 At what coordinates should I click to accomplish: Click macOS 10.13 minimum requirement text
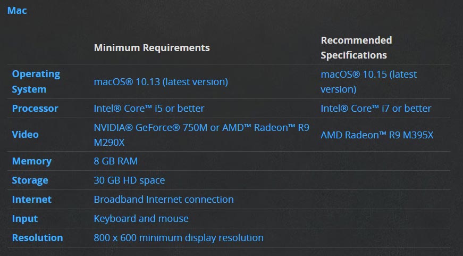tap(161, 82)
